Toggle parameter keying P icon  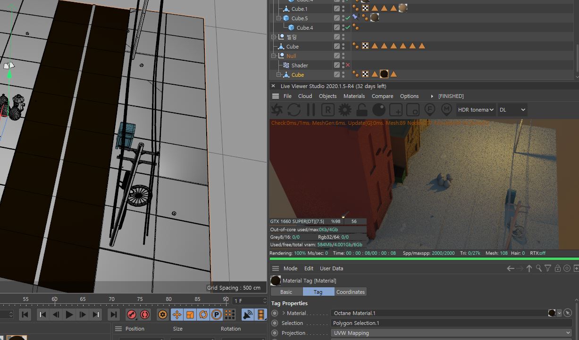pyautogui.click(x=217, y=315)
